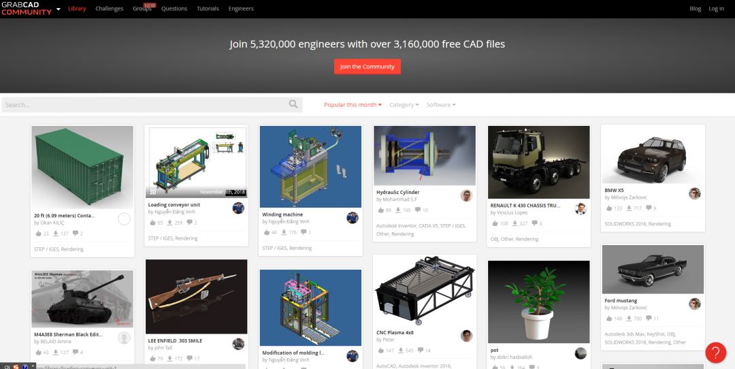Click the Loading conveyor unit title
The image size is (735, 369).
point(174,205)
